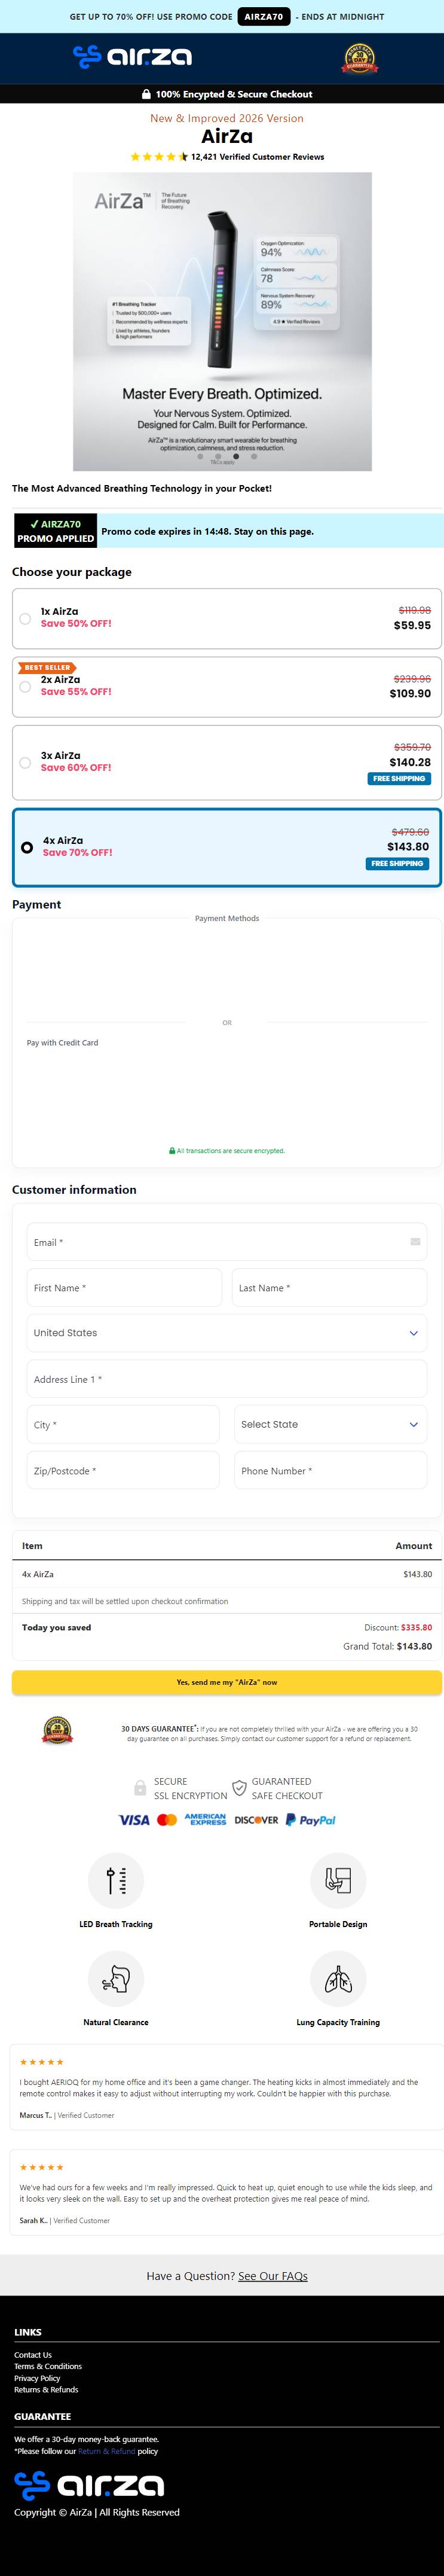Open the AirZa product image

pyautogui.click(x=222, y=321)
